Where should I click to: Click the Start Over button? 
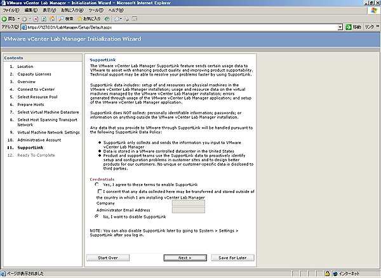[x=107, y=258]
